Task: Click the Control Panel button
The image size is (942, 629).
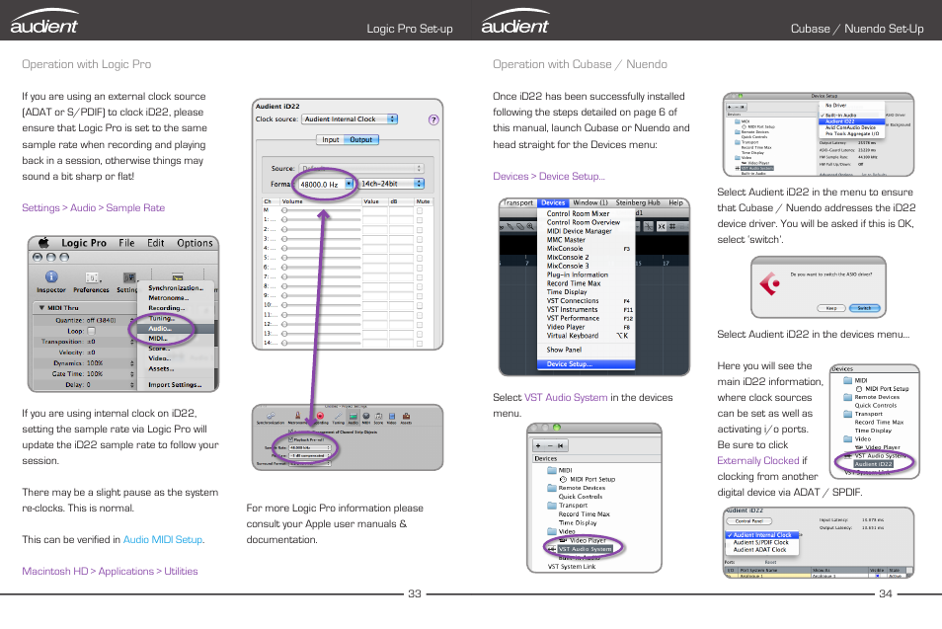Action: tap(749, 520)
